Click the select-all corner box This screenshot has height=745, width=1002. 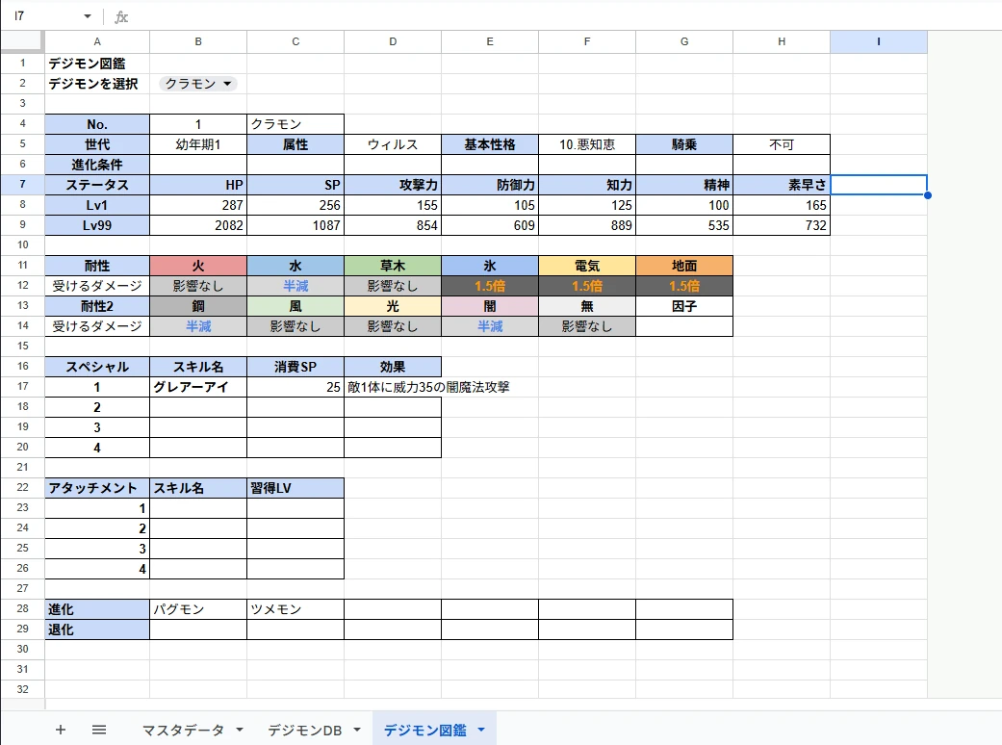(x=22, y=41)
